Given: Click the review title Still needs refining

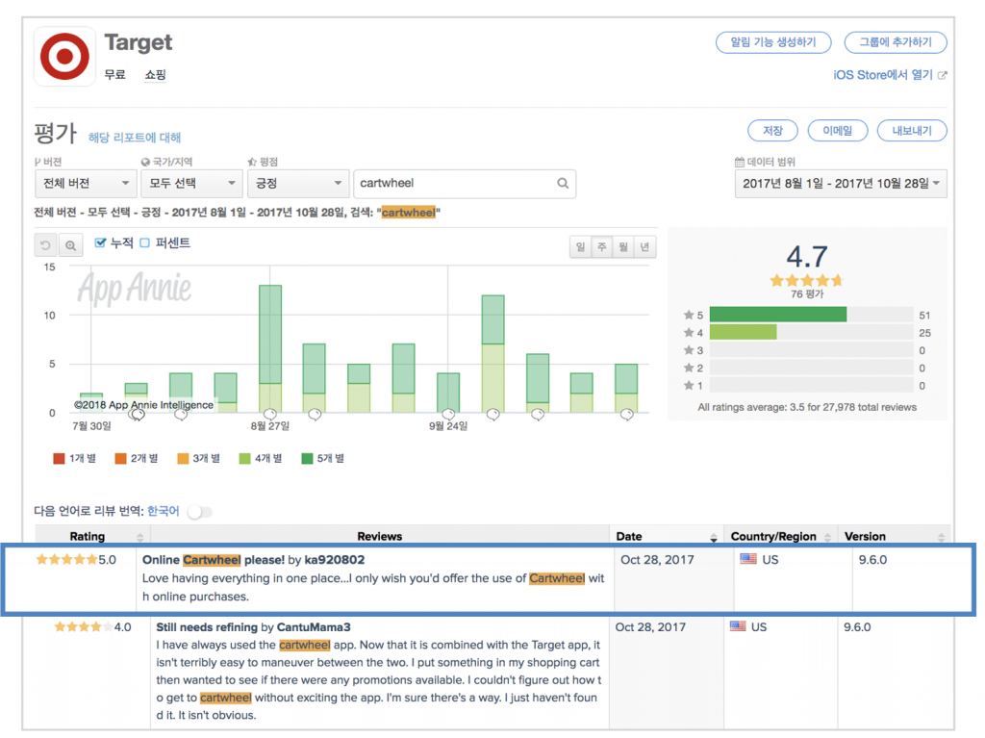Looking at the screenshot, I should click(207, 626).
